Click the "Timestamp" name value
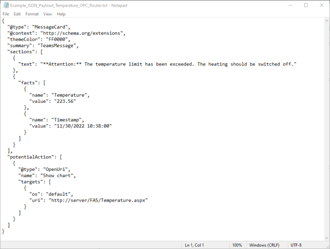 pos(67,120)
